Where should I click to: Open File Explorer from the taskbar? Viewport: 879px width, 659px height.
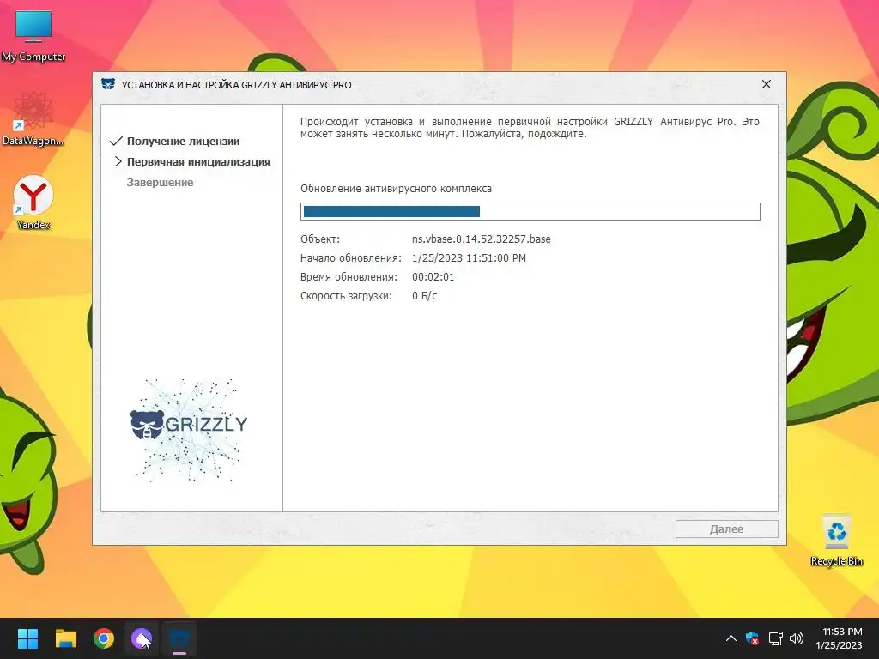click(x=65, y=638)
